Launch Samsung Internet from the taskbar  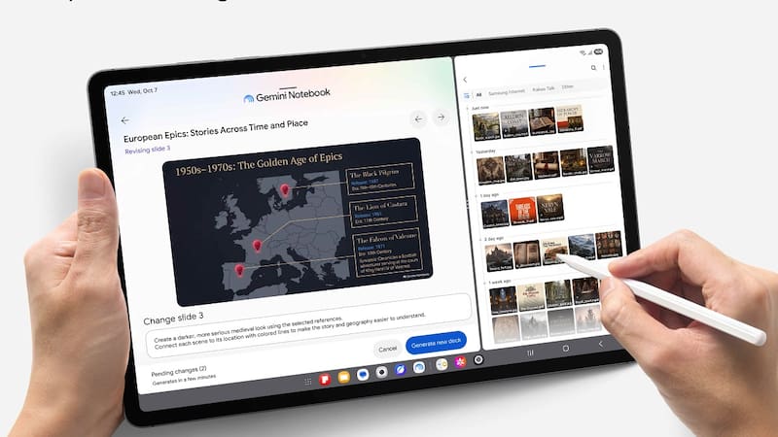tap(400, 370)
